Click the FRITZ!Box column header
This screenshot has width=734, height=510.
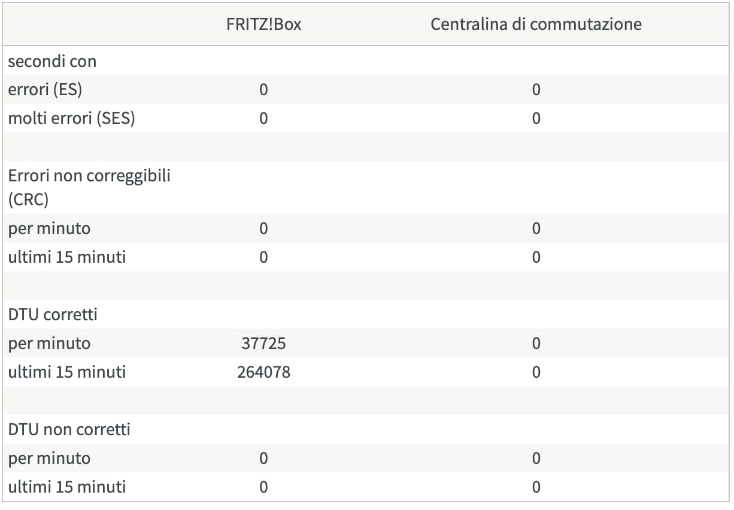pyautogui.click(x=263, y=25)
